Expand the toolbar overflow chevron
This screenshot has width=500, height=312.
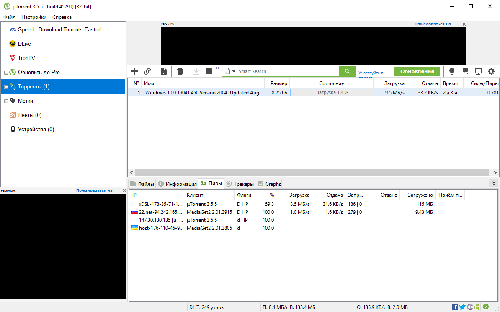[218, 68]
